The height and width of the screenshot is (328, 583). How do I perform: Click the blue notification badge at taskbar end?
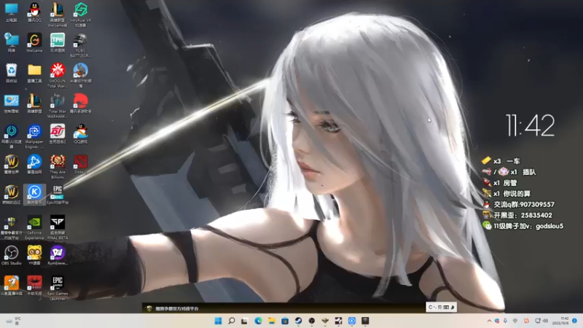coord(574,321)
